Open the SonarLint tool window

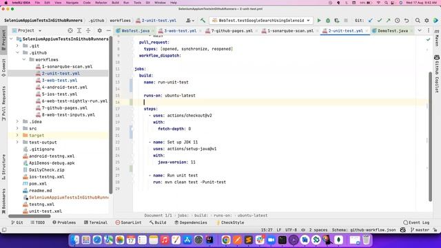(129, 223)
